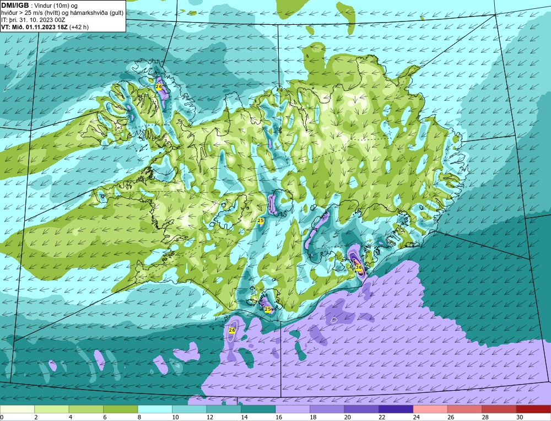Click the '(+42 h)' forecast offset text
This screenshot has width=551, height=421.
79,27
